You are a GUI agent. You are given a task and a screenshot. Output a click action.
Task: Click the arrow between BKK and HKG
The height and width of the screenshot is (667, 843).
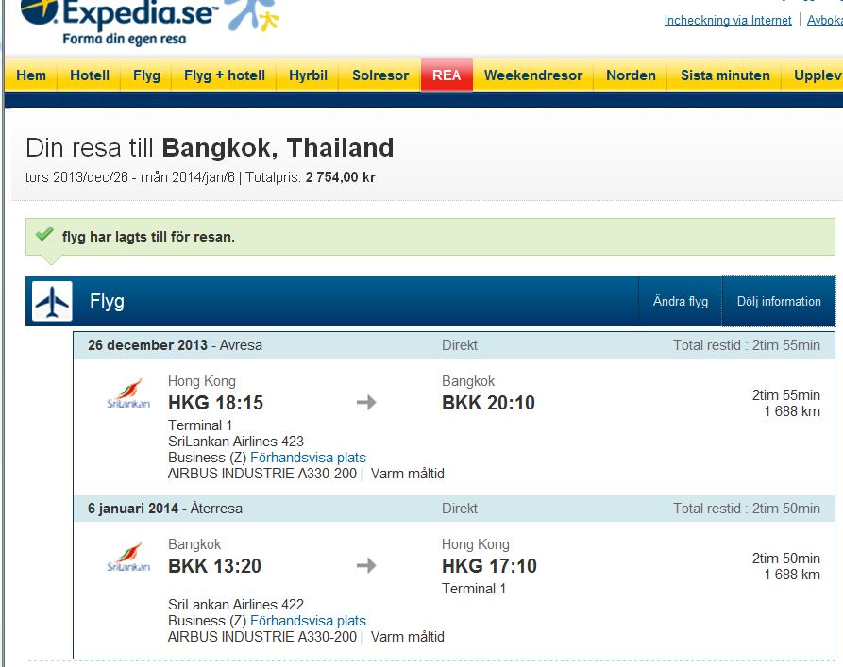[366, 565]
